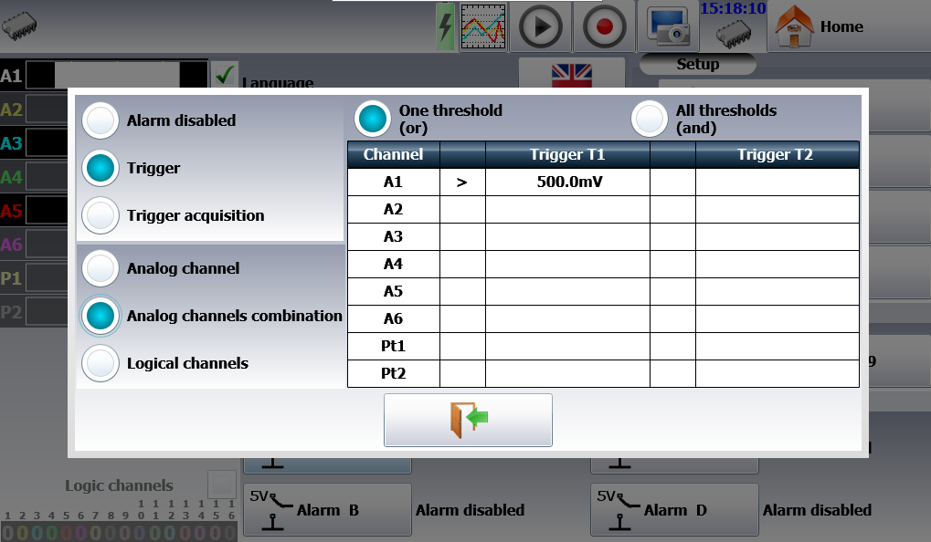The width and height of the screenshot is (931, 542).
Task: Select All thresholds (and) mode
Action: pyautogui.click(x=649, y=119)
